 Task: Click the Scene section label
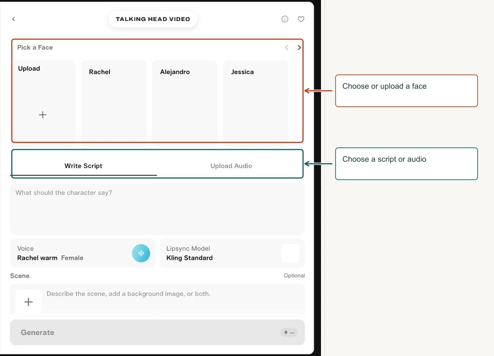20,276
